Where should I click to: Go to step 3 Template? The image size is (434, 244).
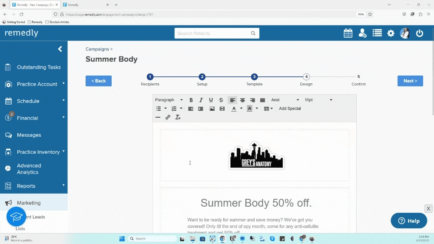255,77
